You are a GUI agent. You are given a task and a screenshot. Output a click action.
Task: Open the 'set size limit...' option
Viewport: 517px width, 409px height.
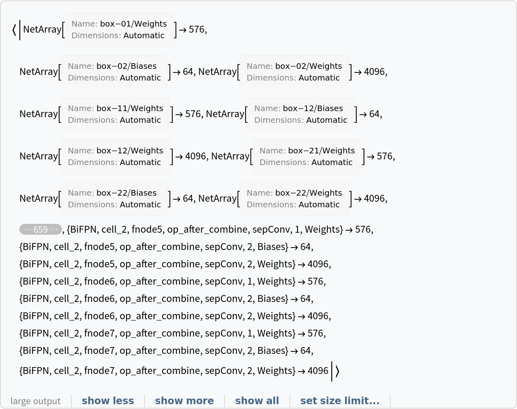tap(339, 401)
